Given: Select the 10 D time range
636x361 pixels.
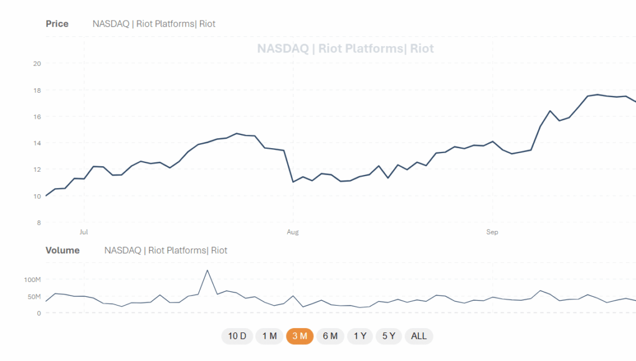Looking at the screenshot, I should tap(237, 336).
